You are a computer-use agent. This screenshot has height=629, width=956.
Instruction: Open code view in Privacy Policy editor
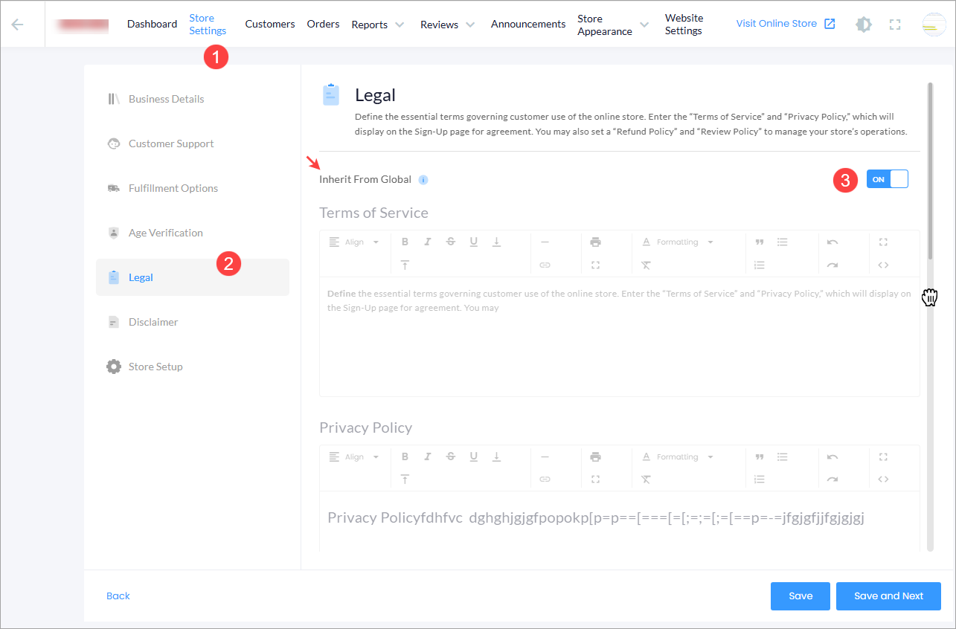[x=883, y=480]
